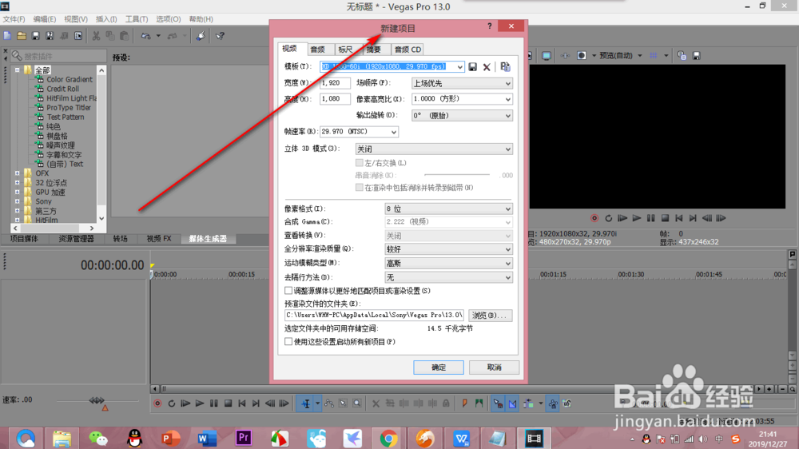Screen dimensions: 799x449
Task: Open the Stereoscopic 3D mode dropdown
Action: [x=434, y=149]
